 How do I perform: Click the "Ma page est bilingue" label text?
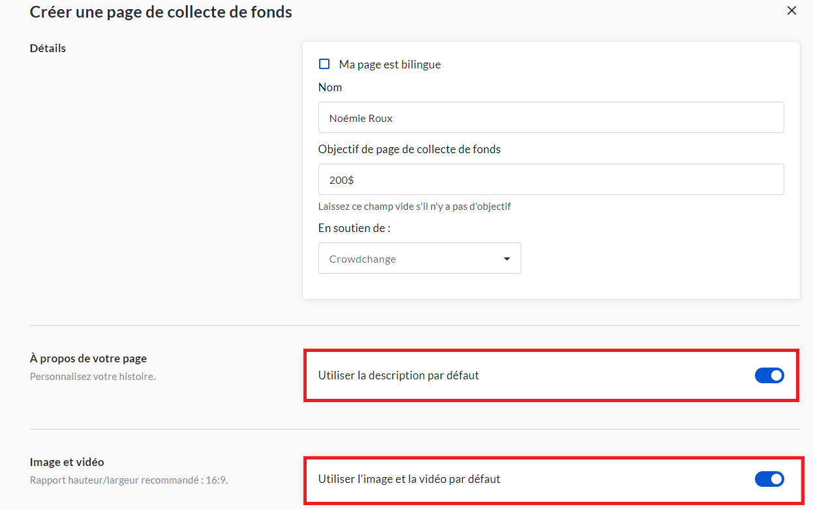point(390,65)
